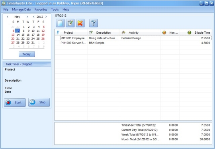Go to next month arrow beside May
The height and width of the screenshot is (149, 215).
tap(27, 17)
